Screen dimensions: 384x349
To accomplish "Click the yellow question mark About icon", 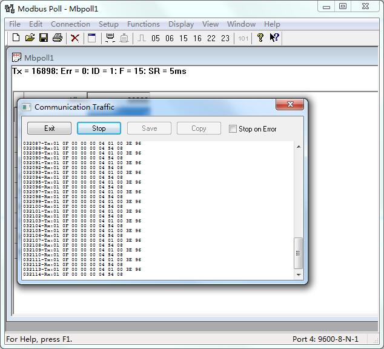I will coord(260,38).
